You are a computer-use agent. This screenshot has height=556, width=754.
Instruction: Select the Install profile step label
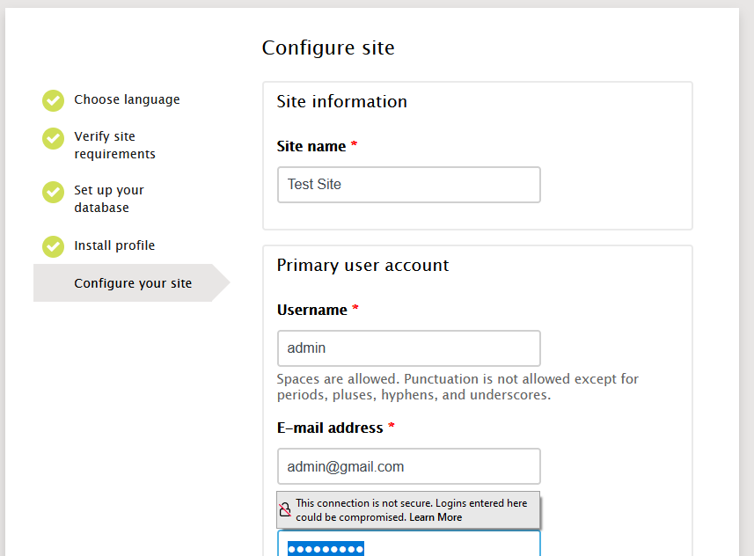click(114, 245)
